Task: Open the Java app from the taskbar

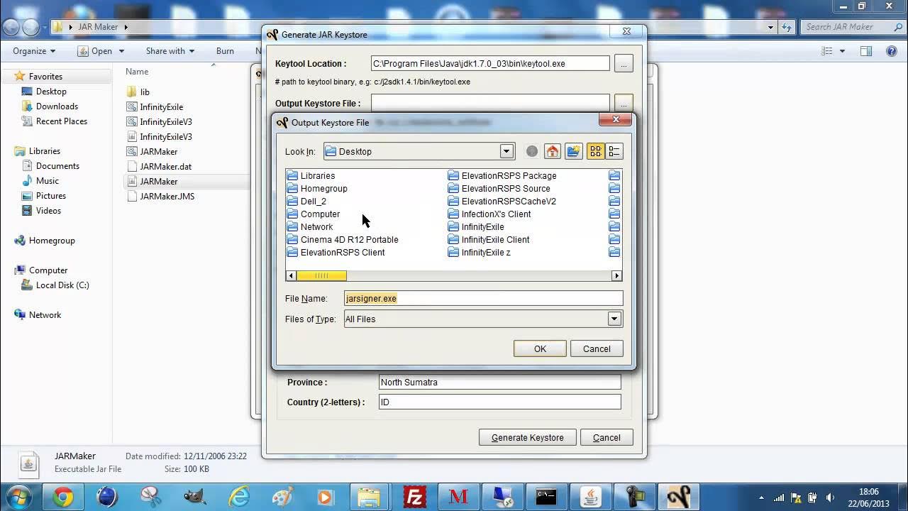Action: (590, 497)
